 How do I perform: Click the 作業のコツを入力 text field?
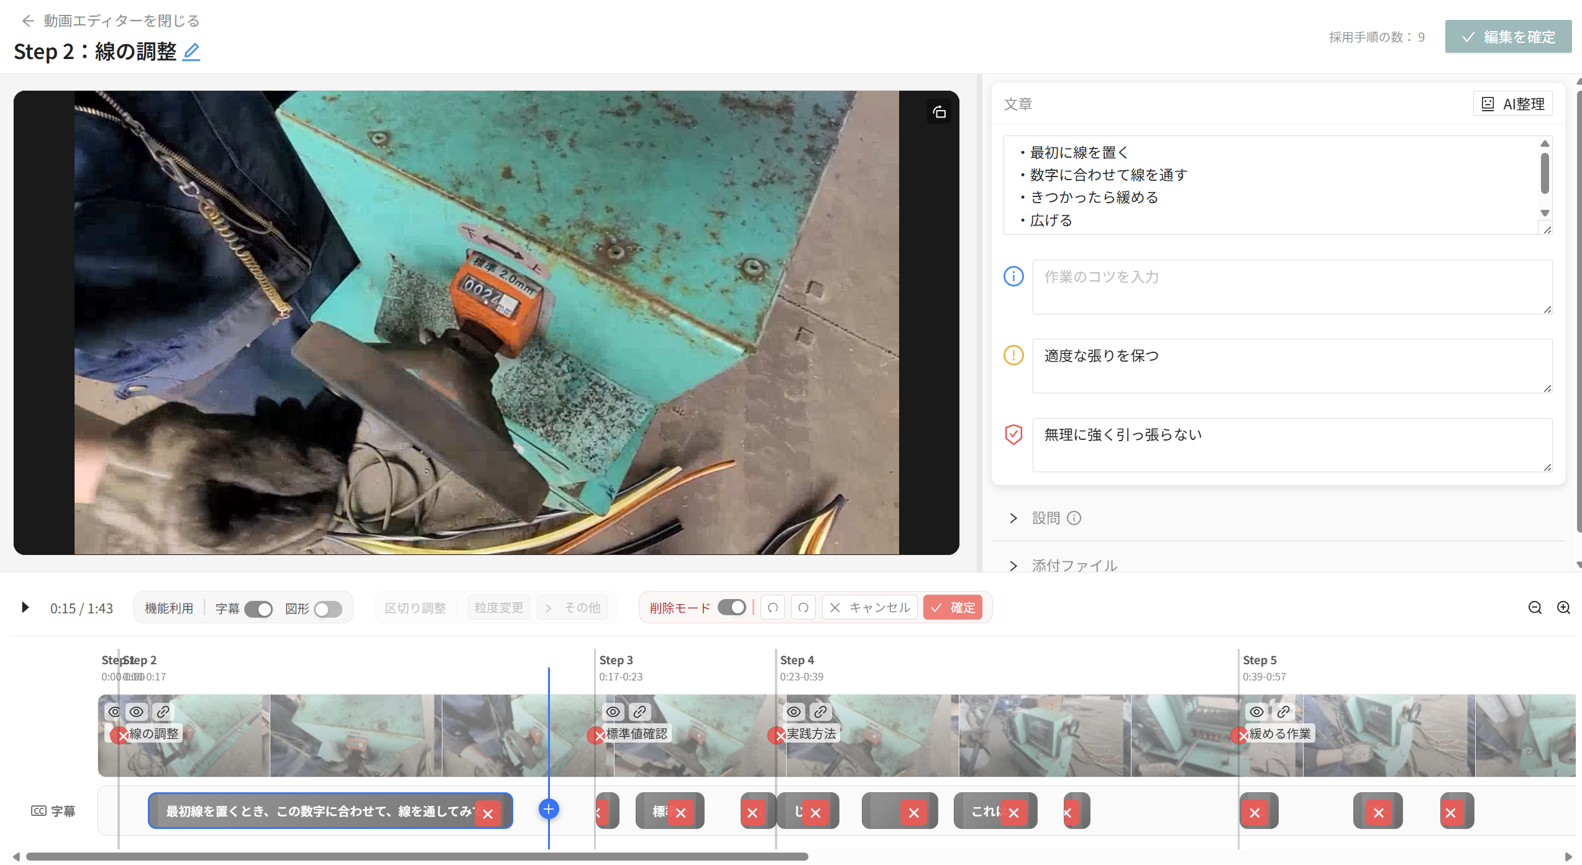tap(1291, 286)
